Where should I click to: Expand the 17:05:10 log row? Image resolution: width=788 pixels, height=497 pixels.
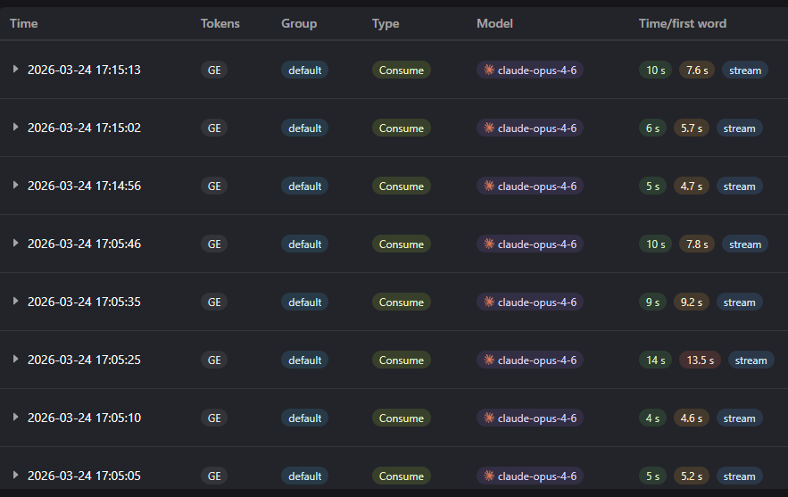point(15,417)
